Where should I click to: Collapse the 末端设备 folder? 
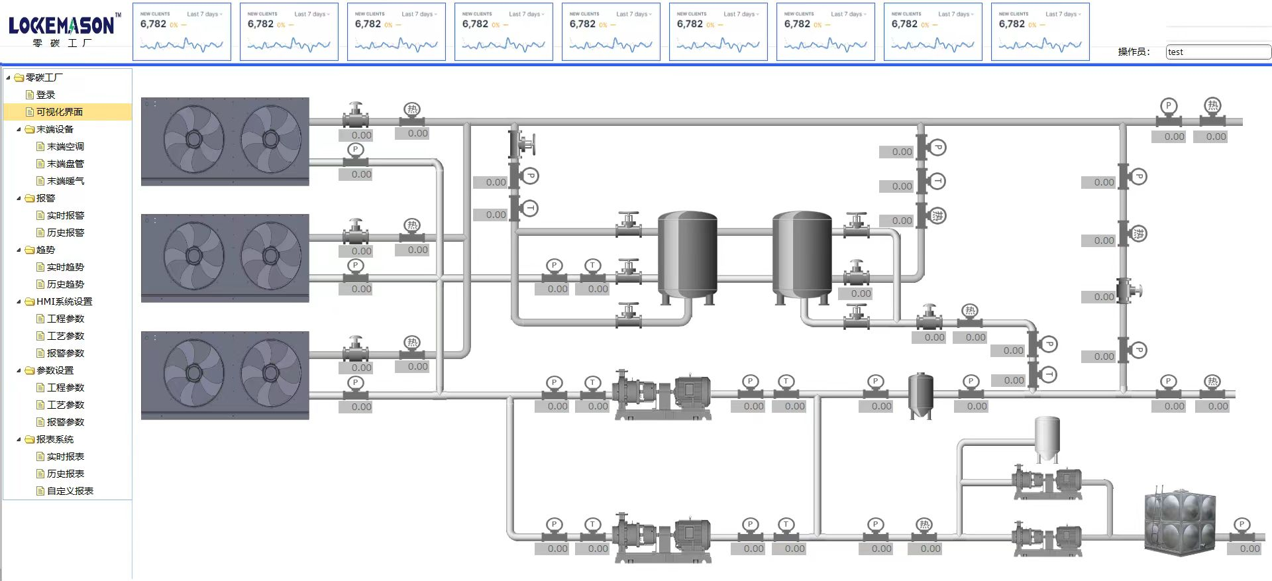[x=19, y=129]
